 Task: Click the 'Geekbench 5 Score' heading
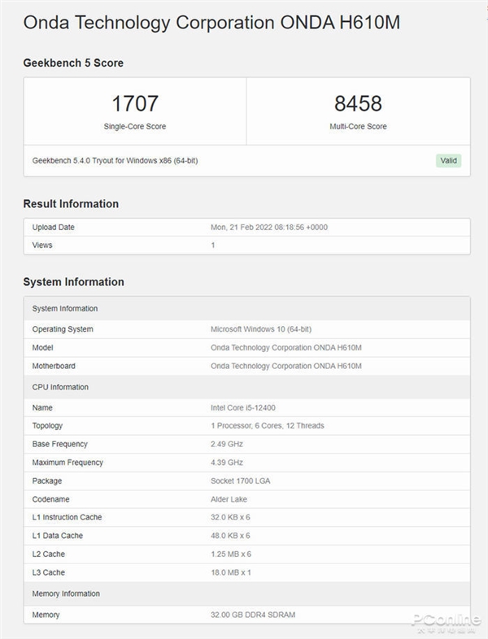[x=73, y=63]
